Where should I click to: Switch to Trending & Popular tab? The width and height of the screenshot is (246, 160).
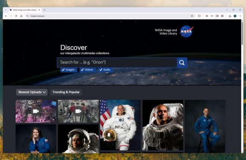point(66,92)
